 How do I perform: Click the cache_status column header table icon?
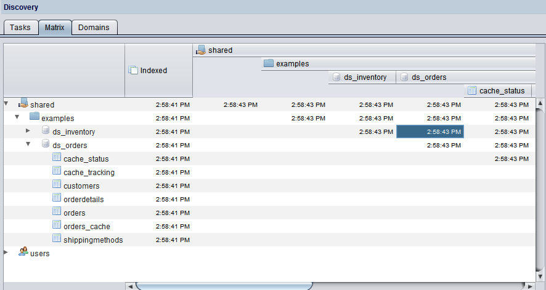pyautogui.click(x=472, y=91)
